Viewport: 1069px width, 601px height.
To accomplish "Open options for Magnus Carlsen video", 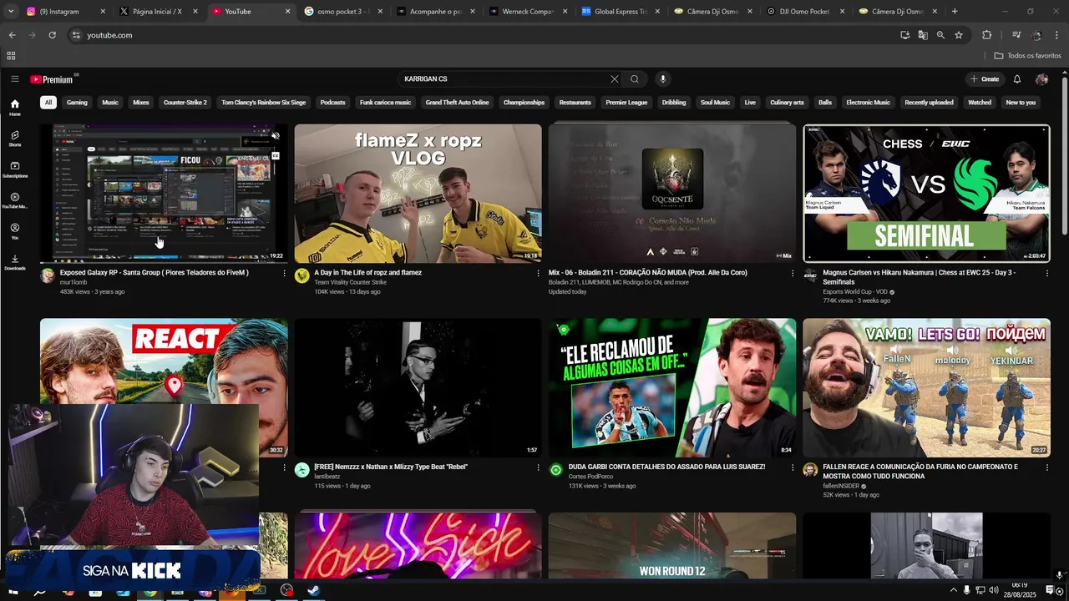I will click(x=1046, y=273).
